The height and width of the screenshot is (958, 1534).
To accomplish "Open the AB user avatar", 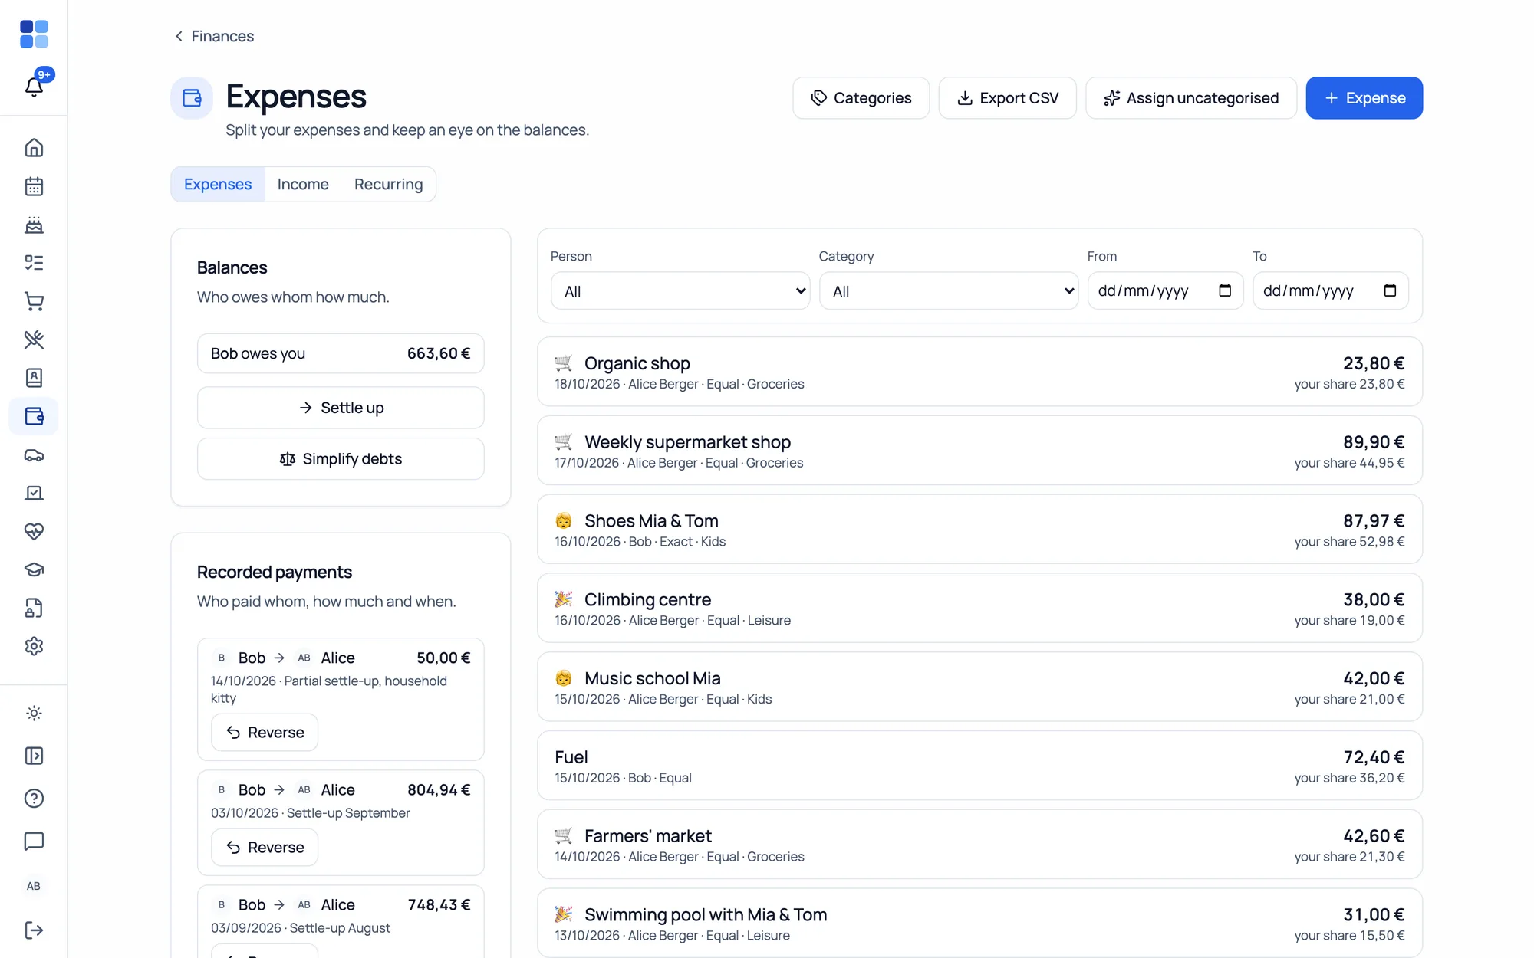I will tap(34, 886).
